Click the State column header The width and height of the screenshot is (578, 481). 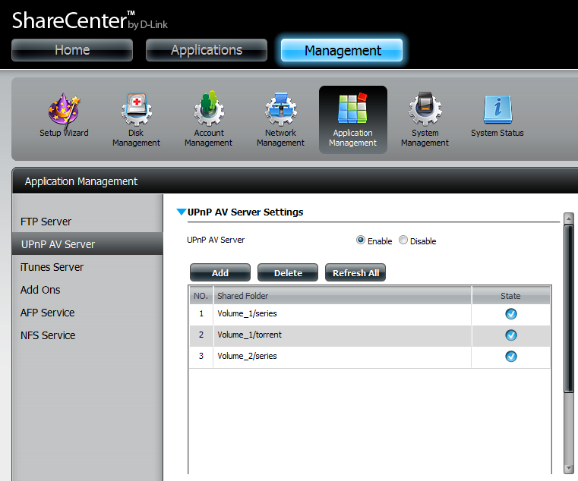[511, 296]
